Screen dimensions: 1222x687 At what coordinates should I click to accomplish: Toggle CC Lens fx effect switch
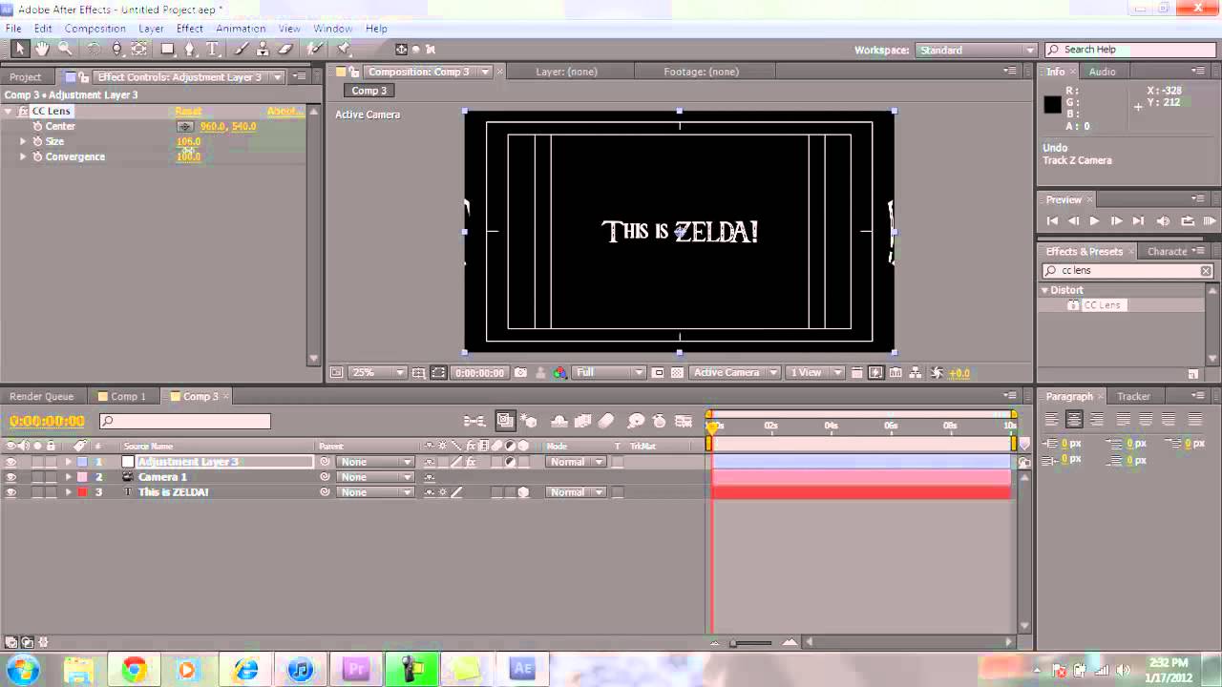click(470, 462)
